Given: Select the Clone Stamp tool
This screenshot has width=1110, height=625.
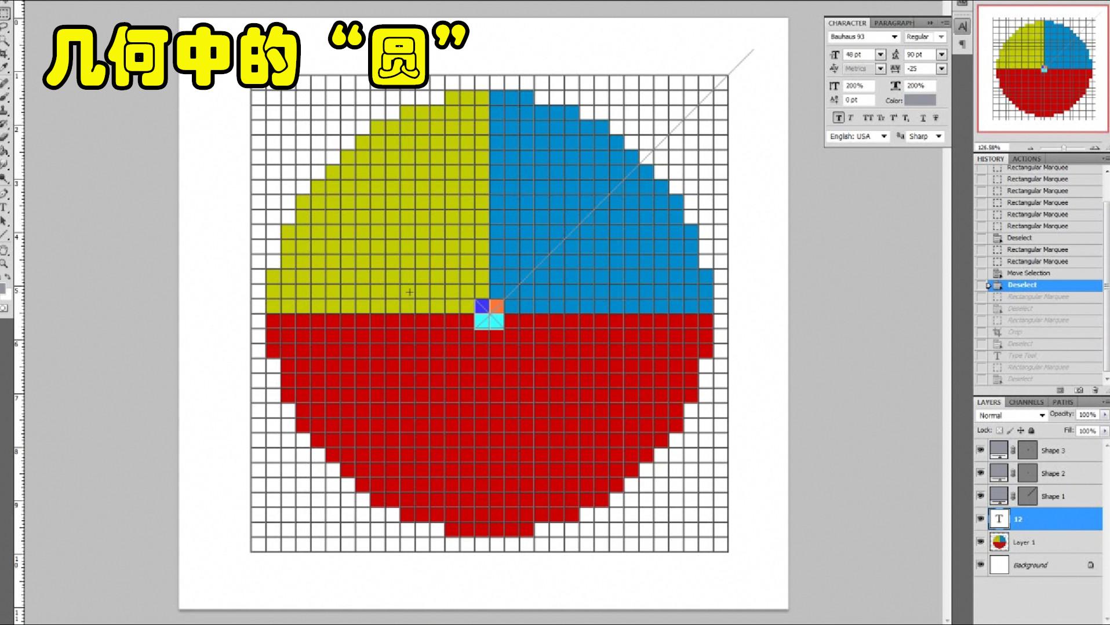Looking at the screenshot, I should tap(5, 110).
